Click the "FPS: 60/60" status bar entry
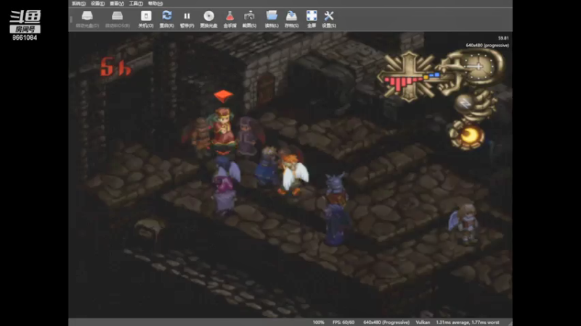The height and width of the screenshot is (326, 581). [x=344, y=322]
